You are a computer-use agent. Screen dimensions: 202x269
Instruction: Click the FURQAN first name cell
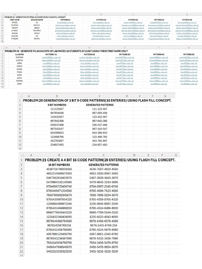coord(15,39)
